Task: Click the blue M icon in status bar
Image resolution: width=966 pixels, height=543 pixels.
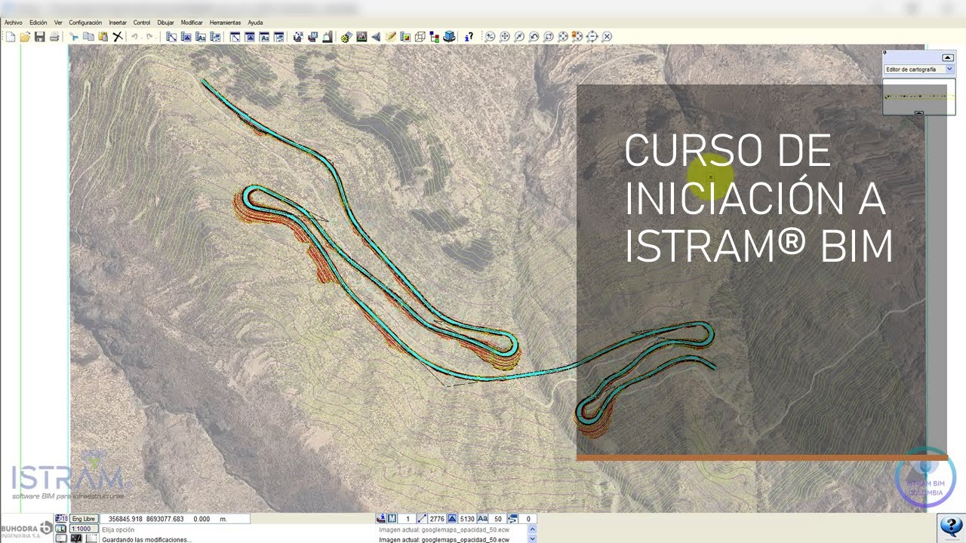Action: coord(391,519)
